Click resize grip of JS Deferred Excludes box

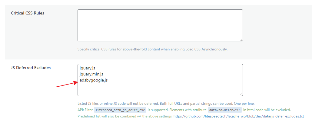241,94
